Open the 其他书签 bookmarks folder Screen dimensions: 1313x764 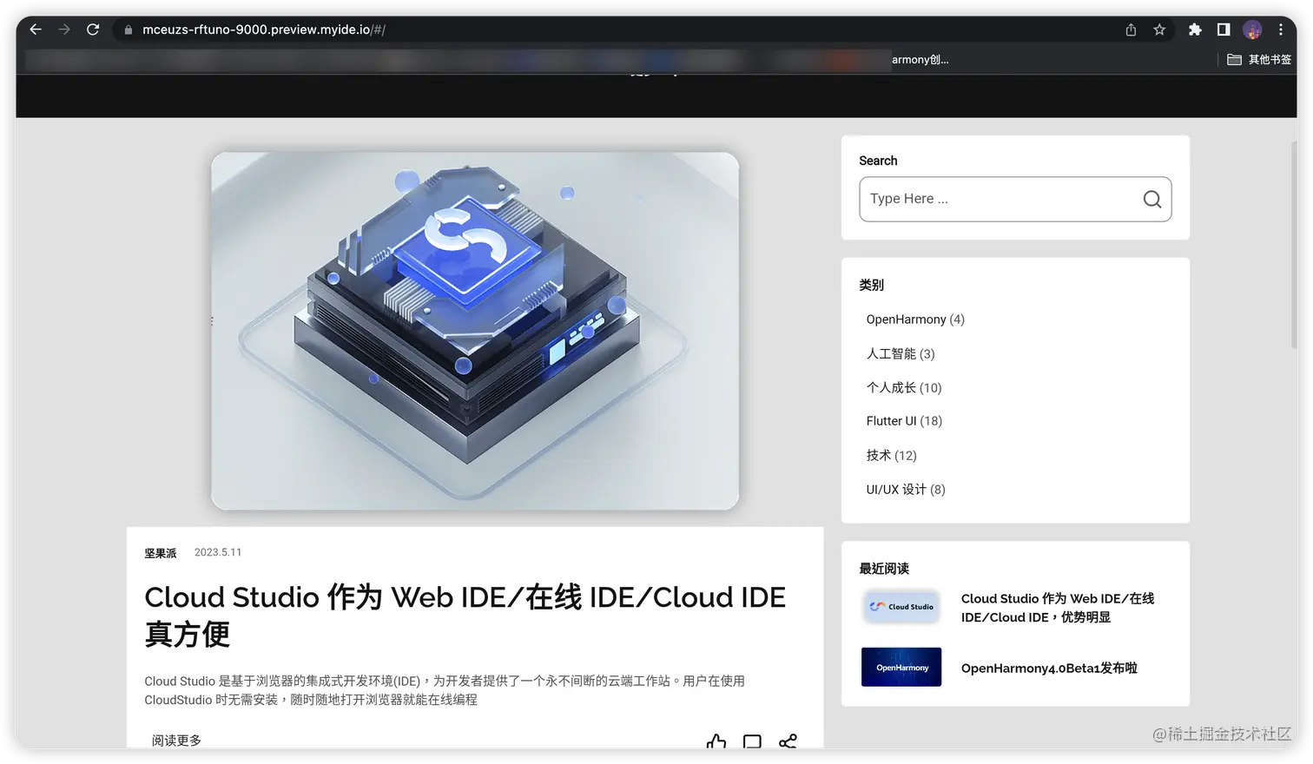tap(1258, 59)
